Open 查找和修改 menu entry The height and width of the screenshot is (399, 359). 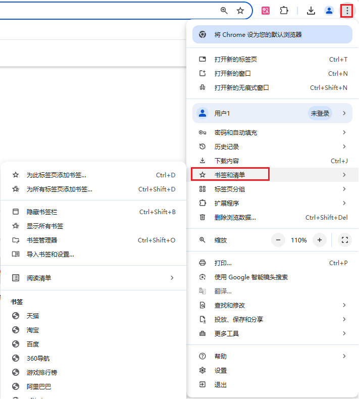(272, 305)
